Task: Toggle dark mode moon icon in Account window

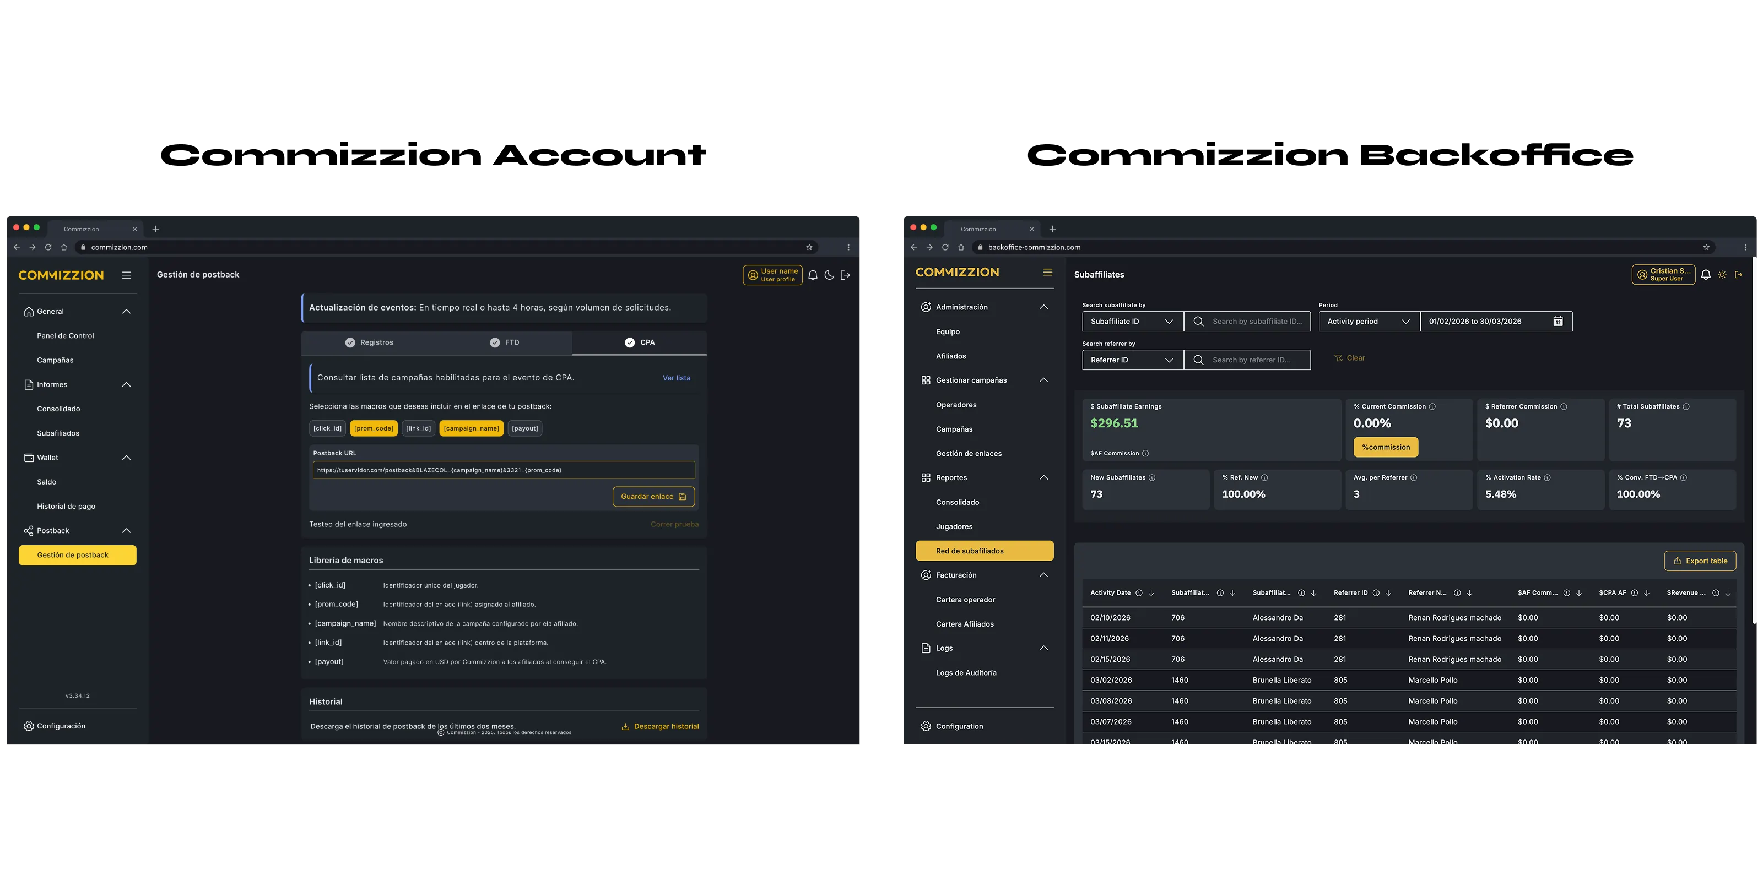Action: (x=829, y=275)
